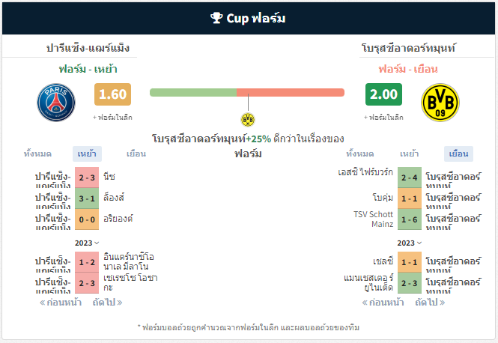Click the 2.00 form rating badge
498x343 pixels.
point(383,94)
